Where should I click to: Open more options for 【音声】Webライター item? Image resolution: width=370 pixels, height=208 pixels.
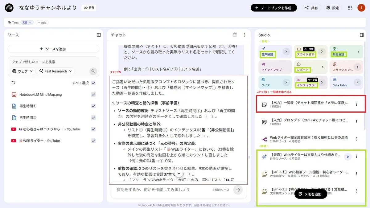pos(356,157)
